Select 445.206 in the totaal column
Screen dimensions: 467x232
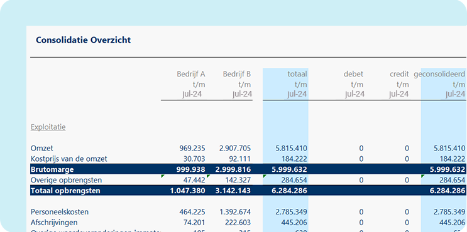click(294, 223)
